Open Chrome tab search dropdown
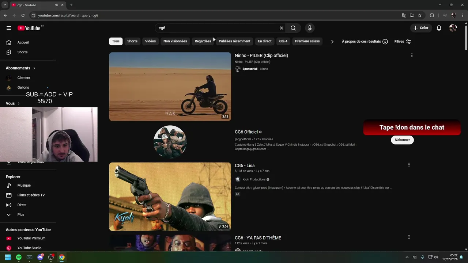The height and width of the screenshot is (263, 468). click(x=5, y=5)
